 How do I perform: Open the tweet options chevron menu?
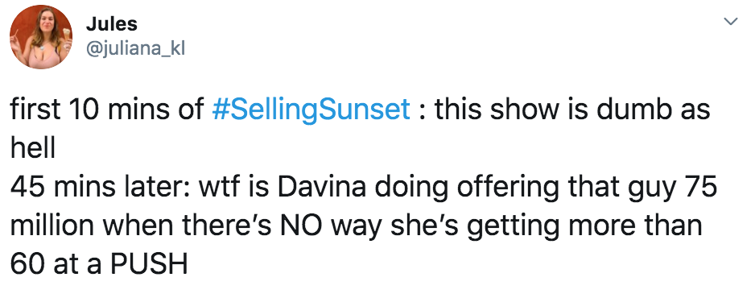(731, 21)
